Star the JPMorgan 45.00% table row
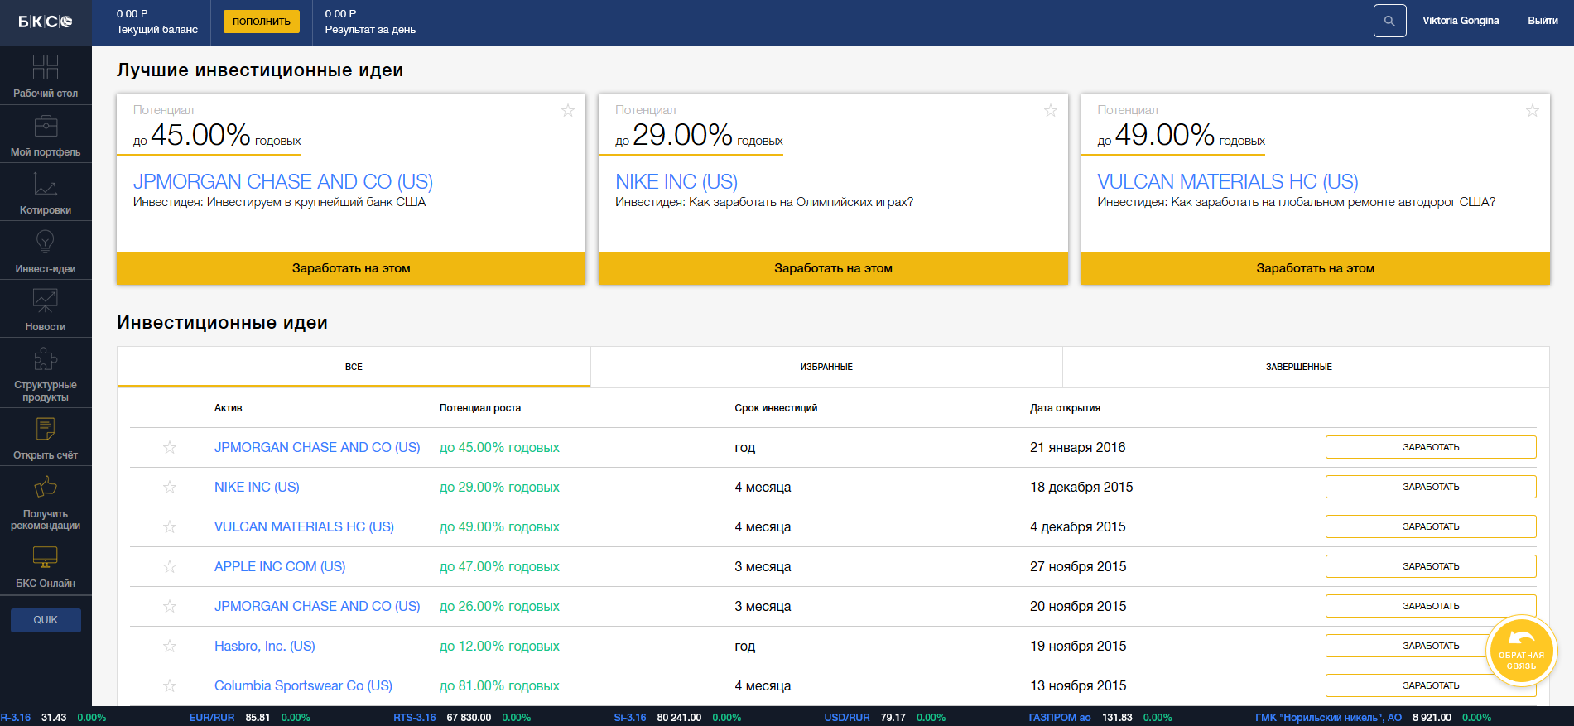Screen dimensions: 1574x726 click(170, 447)
